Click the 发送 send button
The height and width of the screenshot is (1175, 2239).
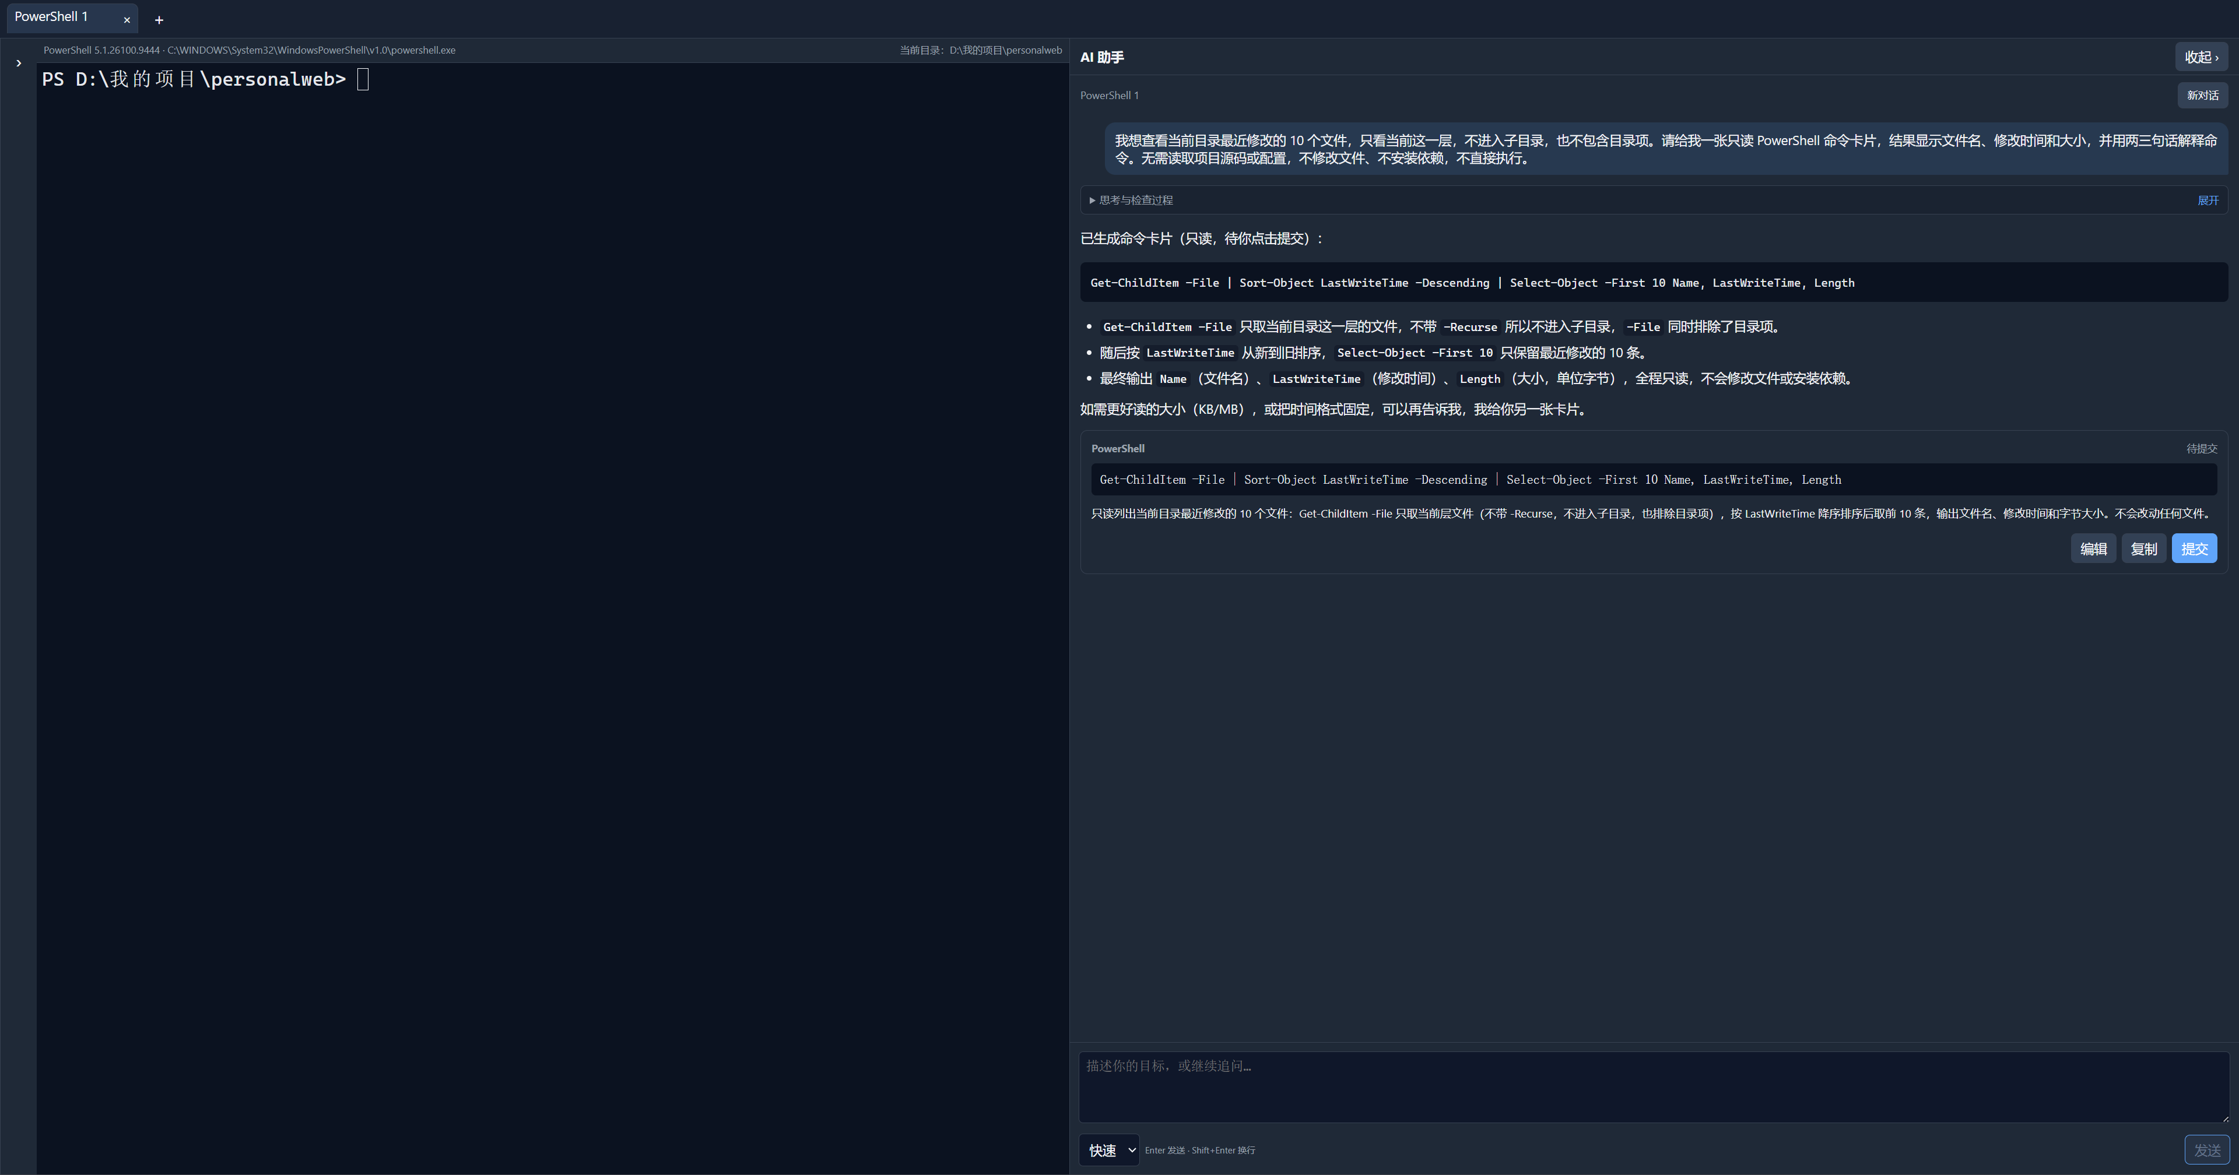[2207, 1150]
